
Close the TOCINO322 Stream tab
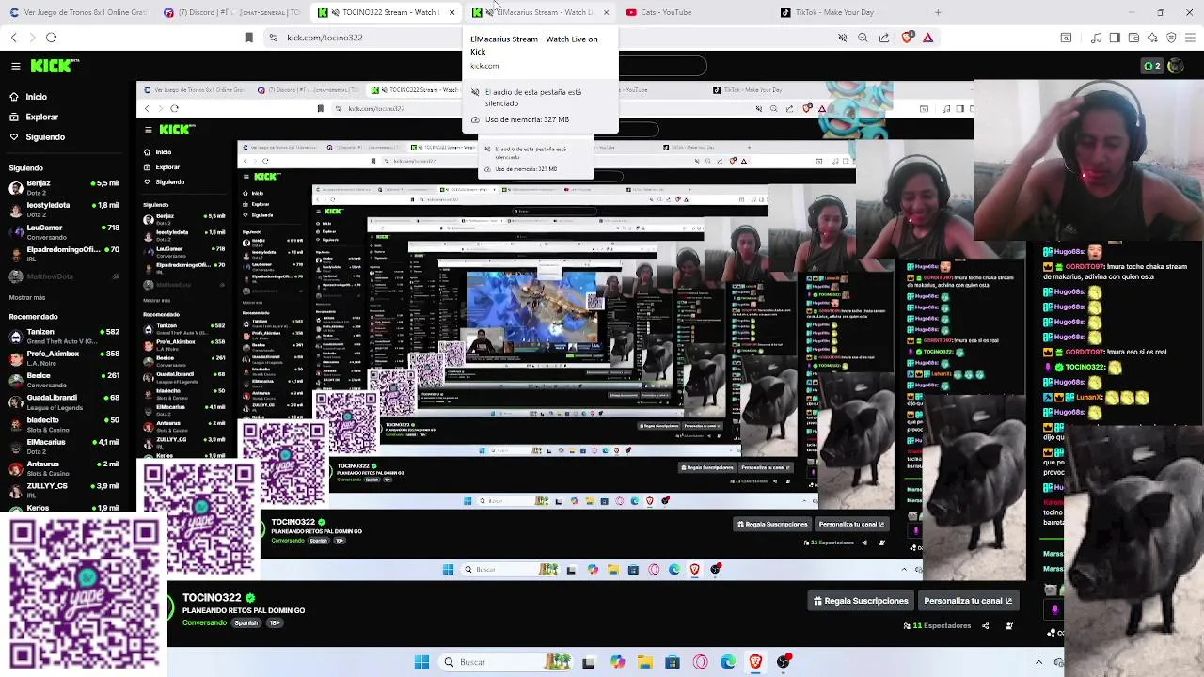point(451,12)
